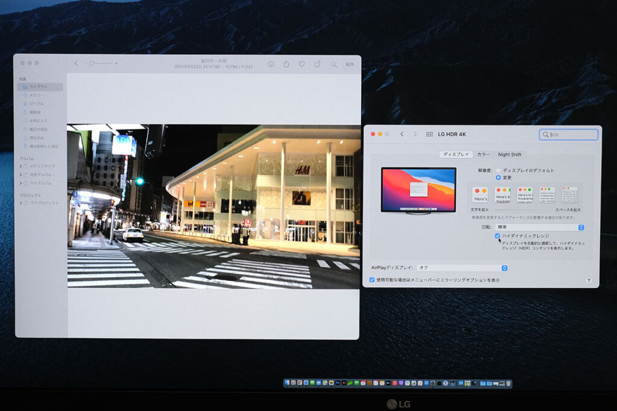Select ライブラリ in the Photos sidebar
The width and height of the screenshot is (617, 411).
(40, 87)
